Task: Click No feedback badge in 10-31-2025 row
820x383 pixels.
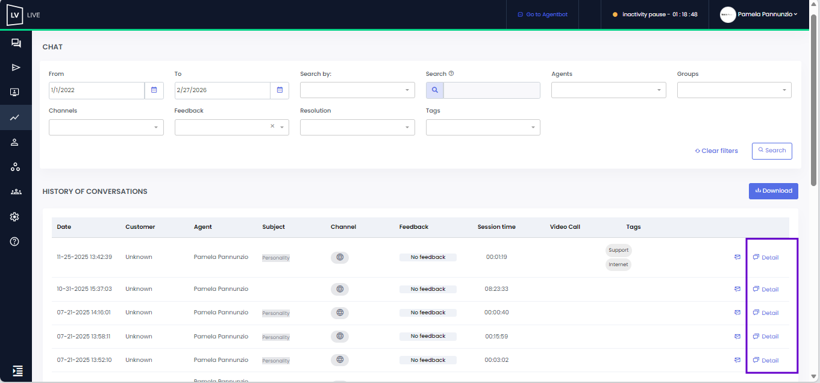Action: (428, 289)
